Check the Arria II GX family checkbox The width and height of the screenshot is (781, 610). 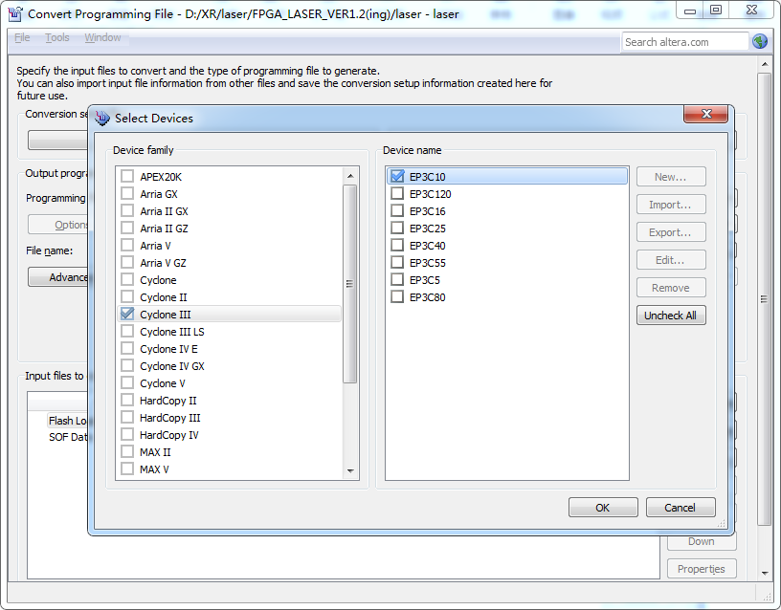pyautogui.click(x=127, y=210)
